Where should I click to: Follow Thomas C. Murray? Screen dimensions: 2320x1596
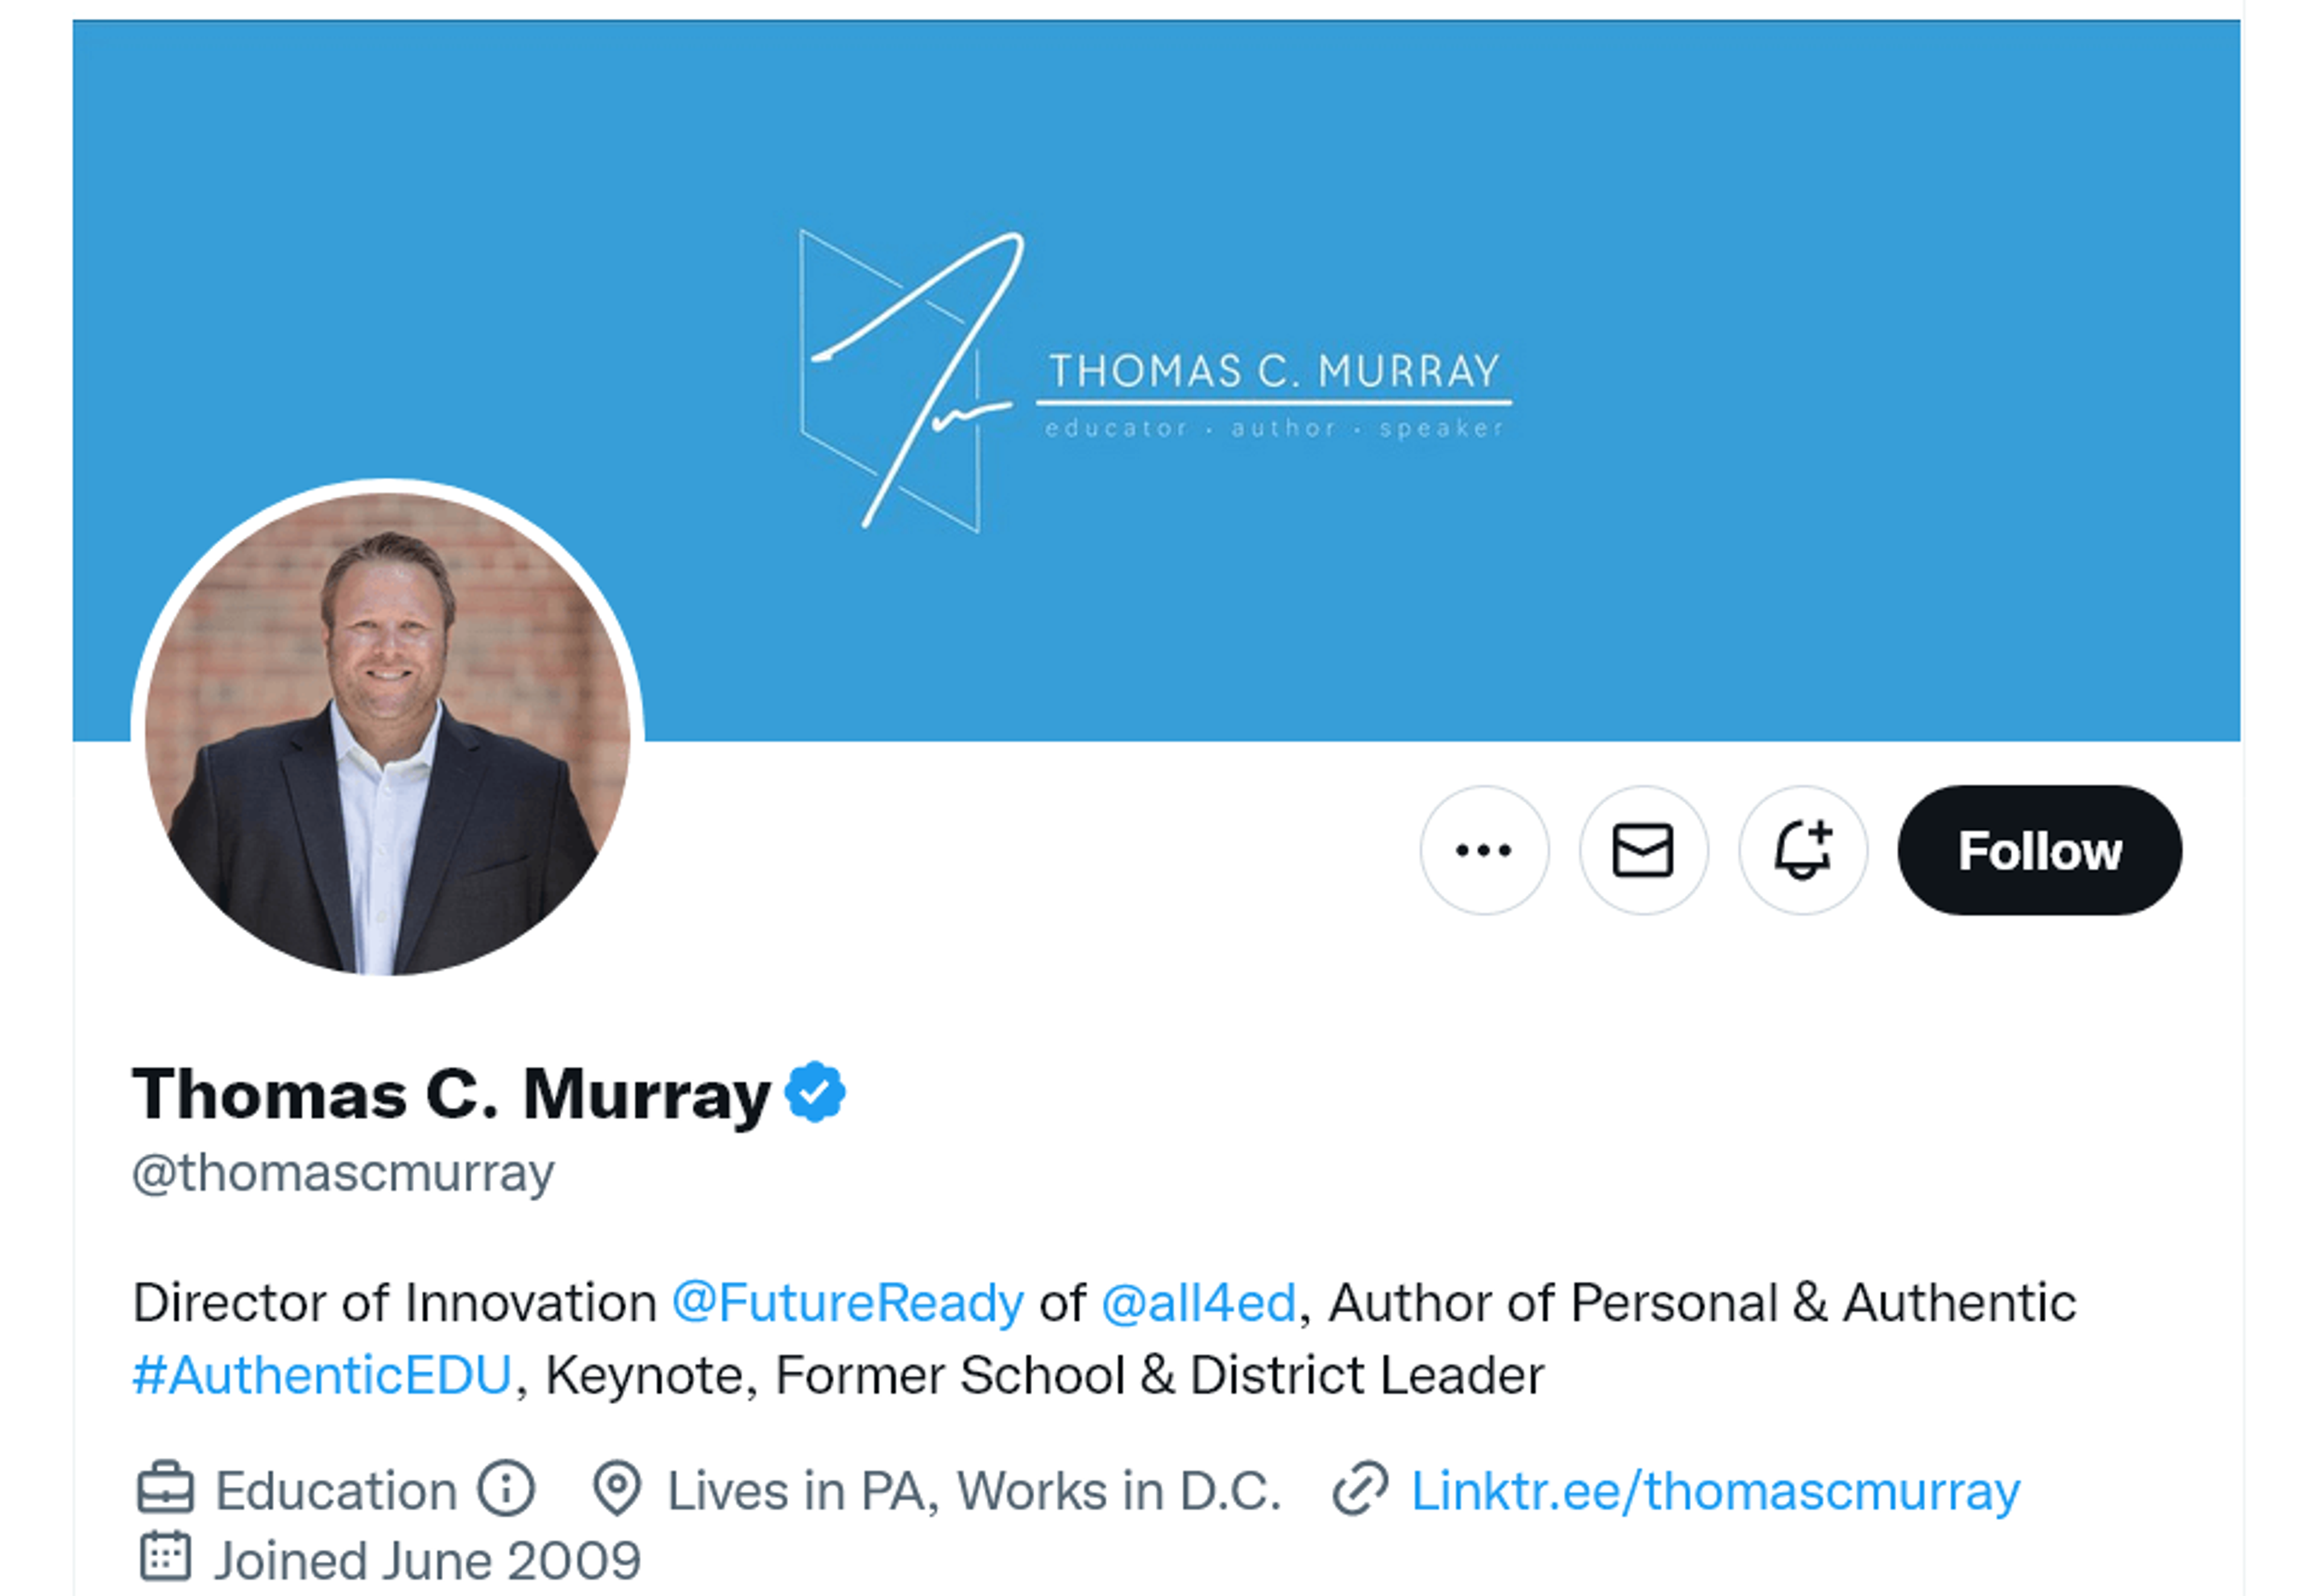[2040, 850]
